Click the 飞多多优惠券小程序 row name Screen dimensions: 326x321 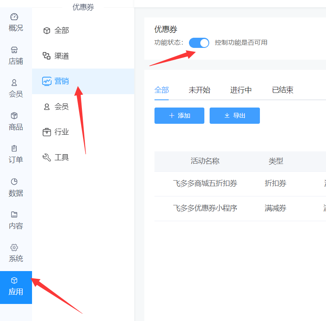pyautogui.click(x=205, y=208)
